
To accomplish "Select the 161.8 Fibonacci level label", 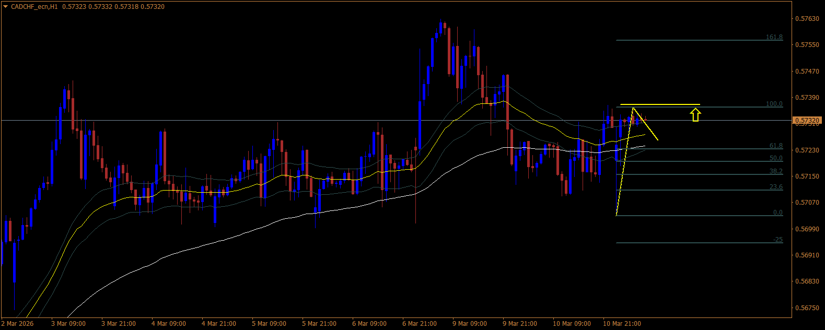I will [774, 37].
